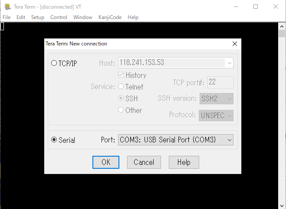Close the New connection dialog
286x209 pixels.
click(235, 44)
